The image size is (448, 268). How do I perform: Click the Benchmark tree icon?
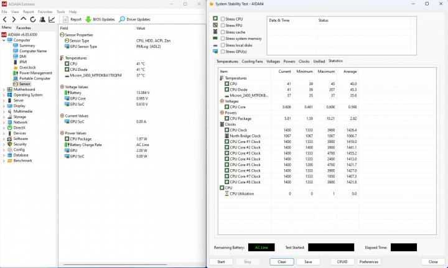pos(10,160)
